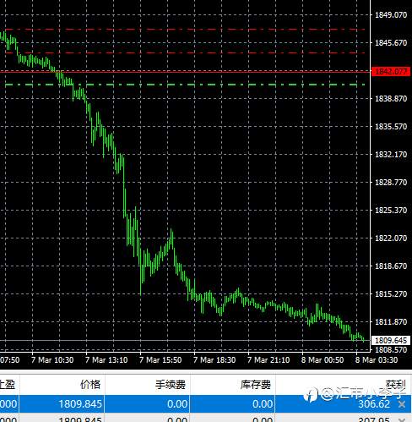
Task: Click the 1845.670 price scale label
Action: pyautogui.click(x=391, y=43)
